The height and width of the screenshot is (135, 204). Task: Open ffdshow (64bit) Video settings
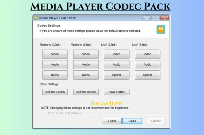(x=86, y=54)
